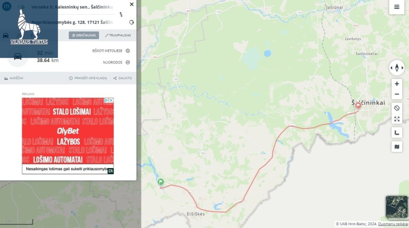Click the Šalčininkai city label
This screenshot has width=409, height=228.
coord(368,103)
